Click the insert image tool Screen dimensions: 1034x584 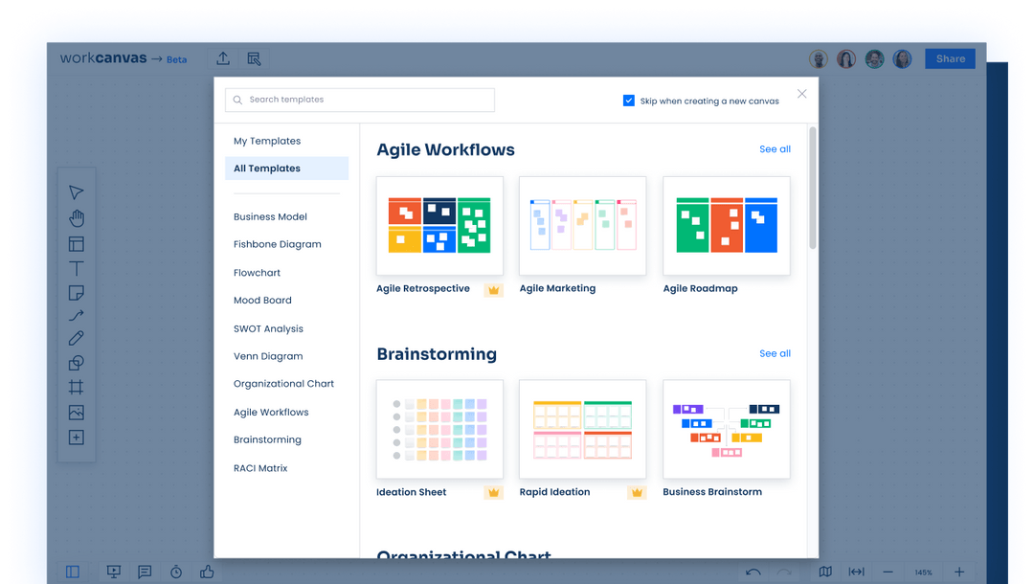tap(77, 412)
